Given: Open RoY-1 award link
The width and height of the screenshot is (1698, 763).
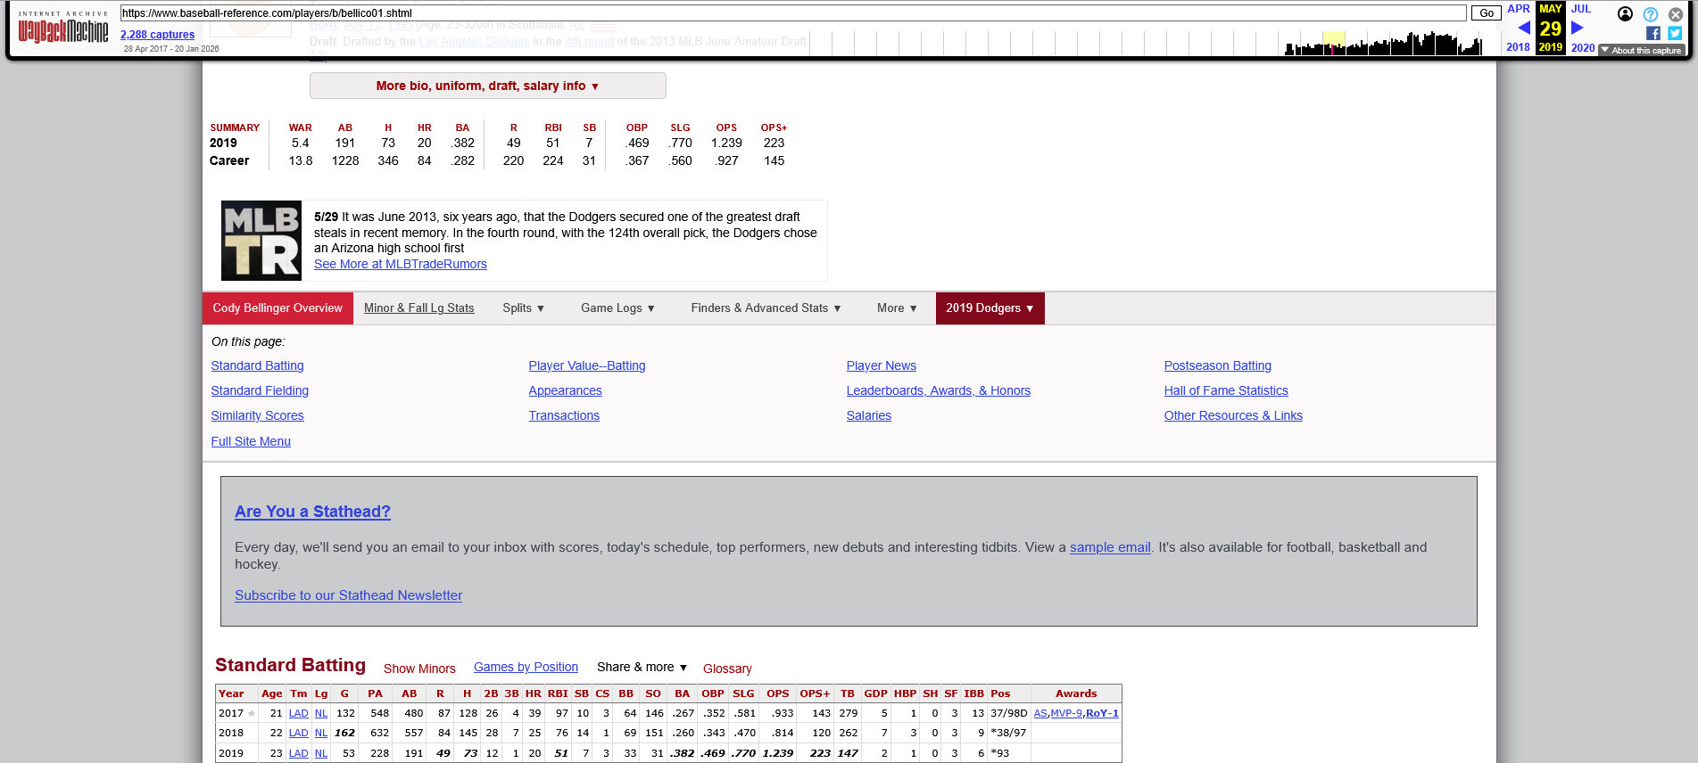Looking at the screenshot, I should pyautogui.click(x=1102, y=713).
